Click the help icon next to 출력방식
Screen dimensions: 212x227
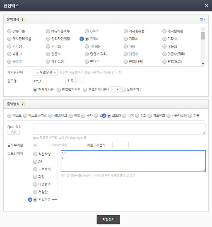pos(23,104)
